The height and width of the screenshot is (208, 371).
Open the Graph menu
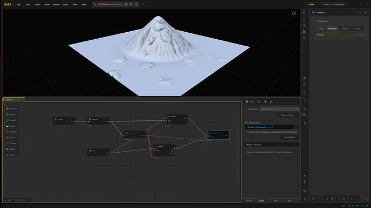click(x=38, y=4)
